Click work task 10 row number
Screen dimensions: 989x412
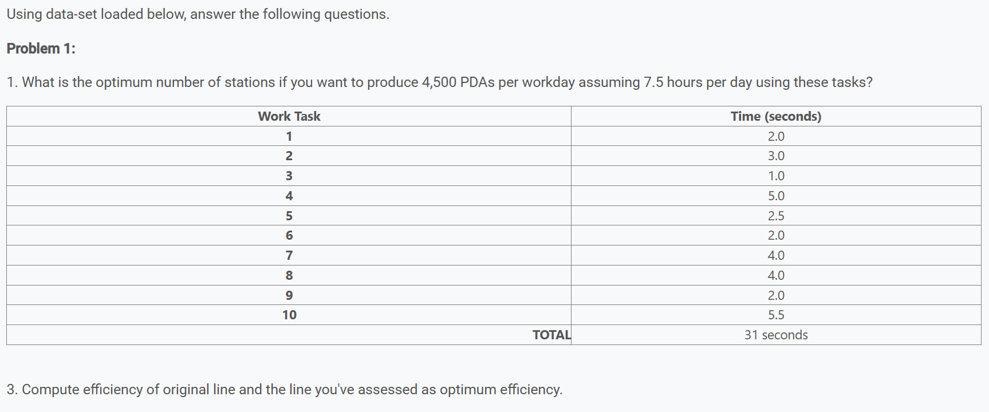pyautogui.click(x=289, y=315)
